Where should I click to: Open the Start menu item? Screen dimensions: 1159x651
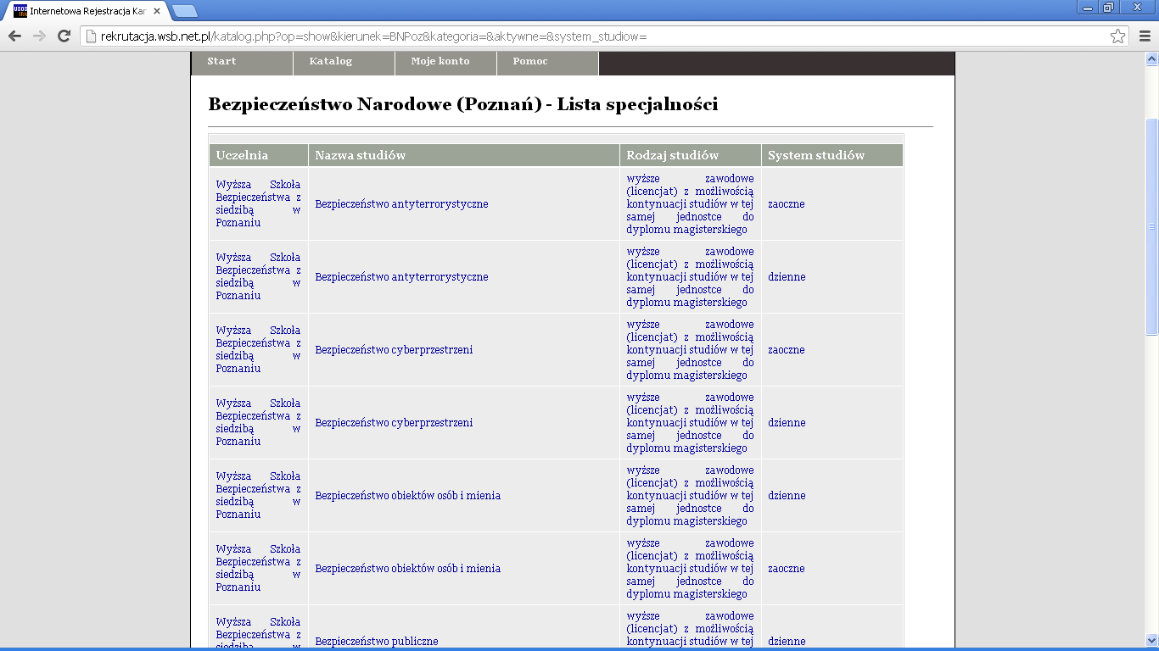(x=242, y=64)
